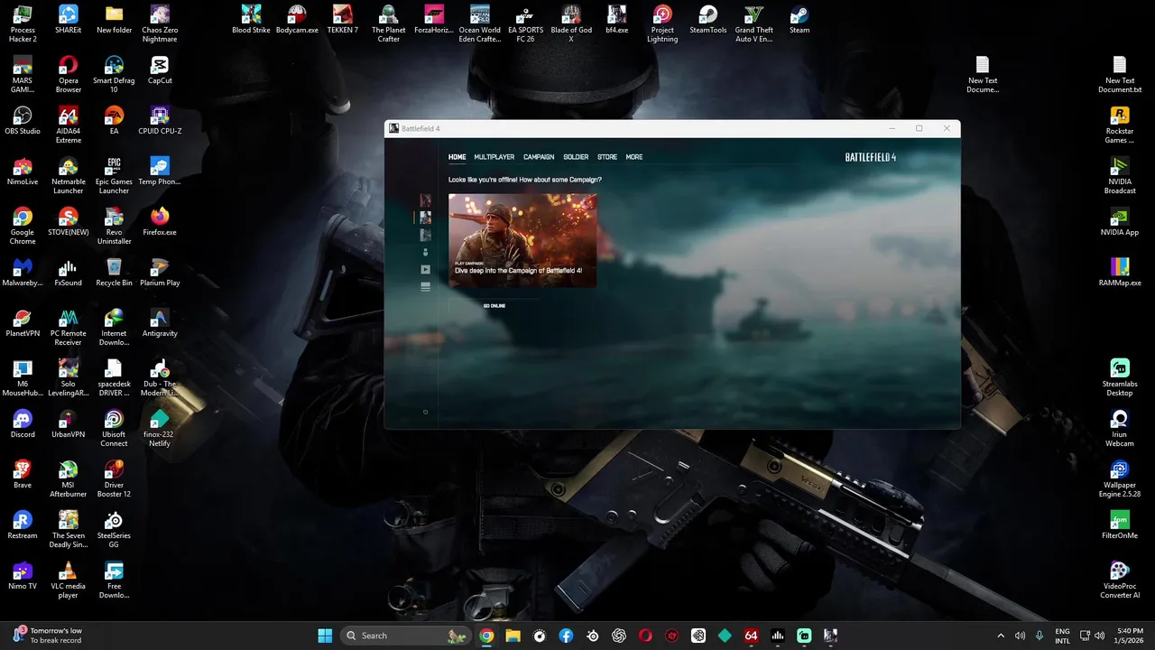
Task: Select the top game thumbnail in sidebar
Action: pos(426,200)
